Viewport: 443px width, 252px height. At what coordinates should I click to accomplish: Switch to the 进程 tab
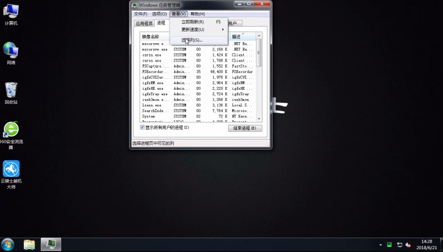tap(161, 23)
